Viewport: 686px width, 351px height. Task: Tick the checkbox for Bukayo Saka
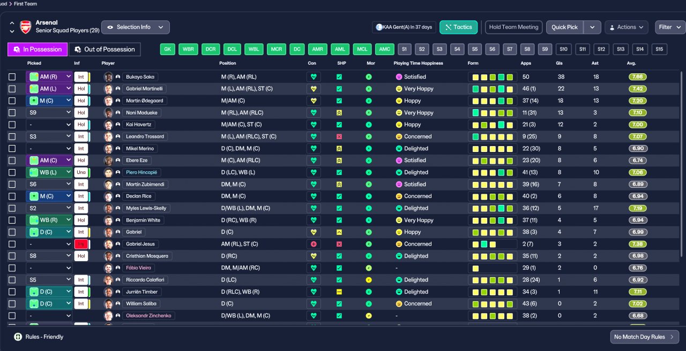[x=12, y=77]
